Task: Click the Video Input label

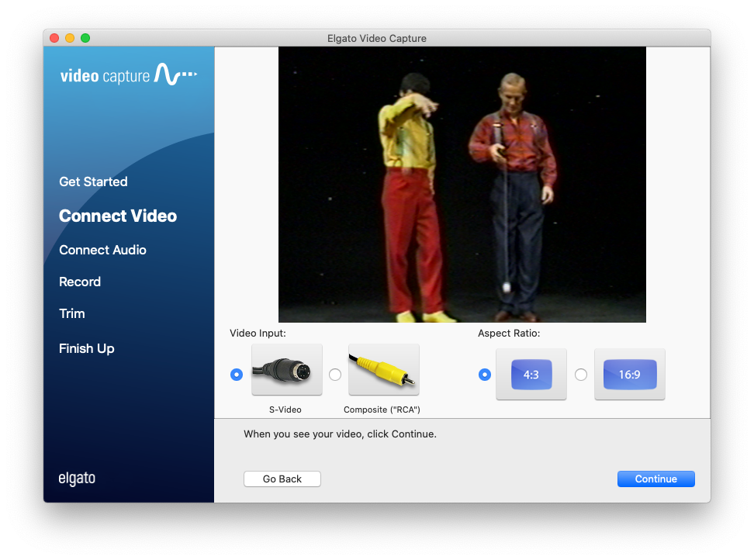Action: click(258, 333)
